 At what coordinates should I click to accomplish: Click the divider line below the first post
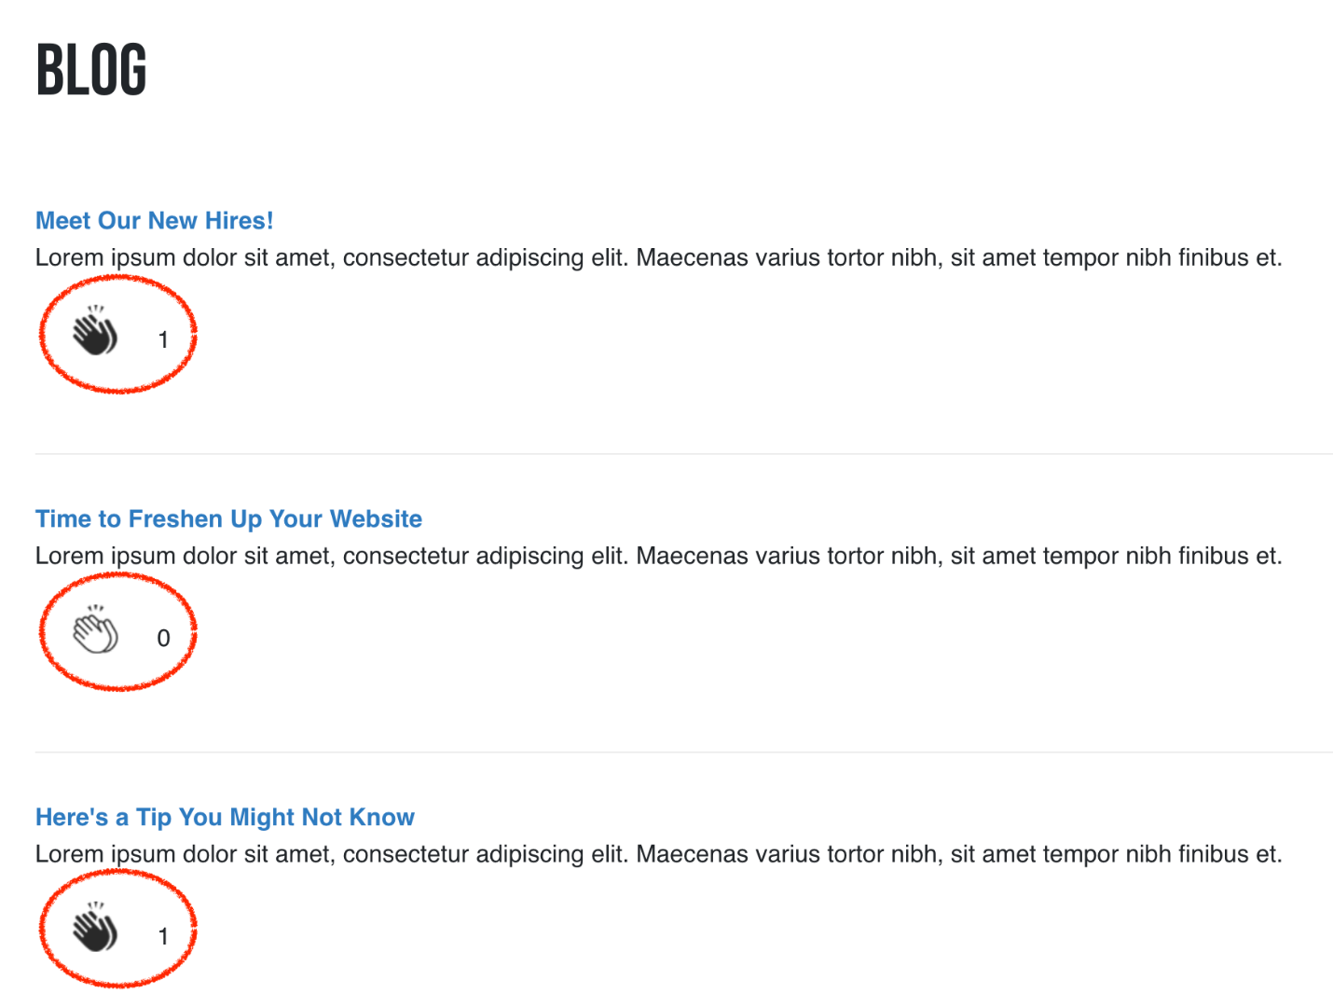(683, 454)
